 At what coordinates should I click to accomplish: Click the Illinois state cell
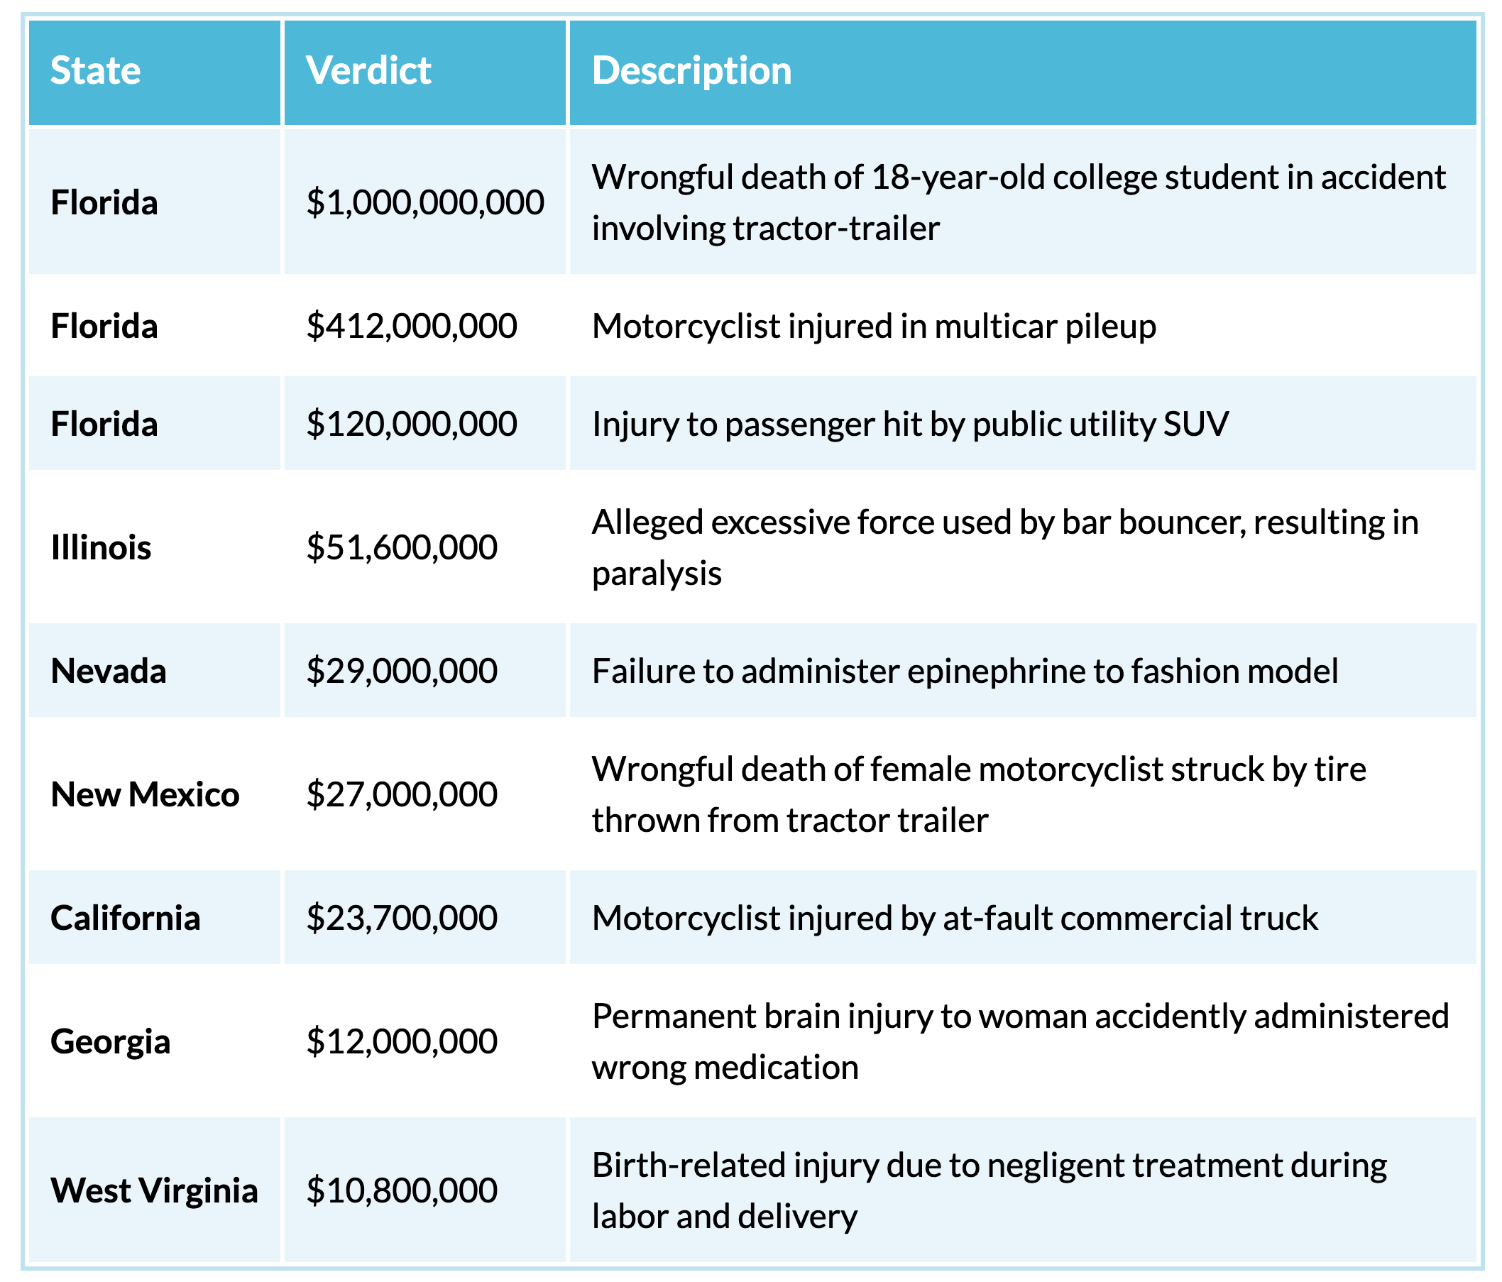101,547
